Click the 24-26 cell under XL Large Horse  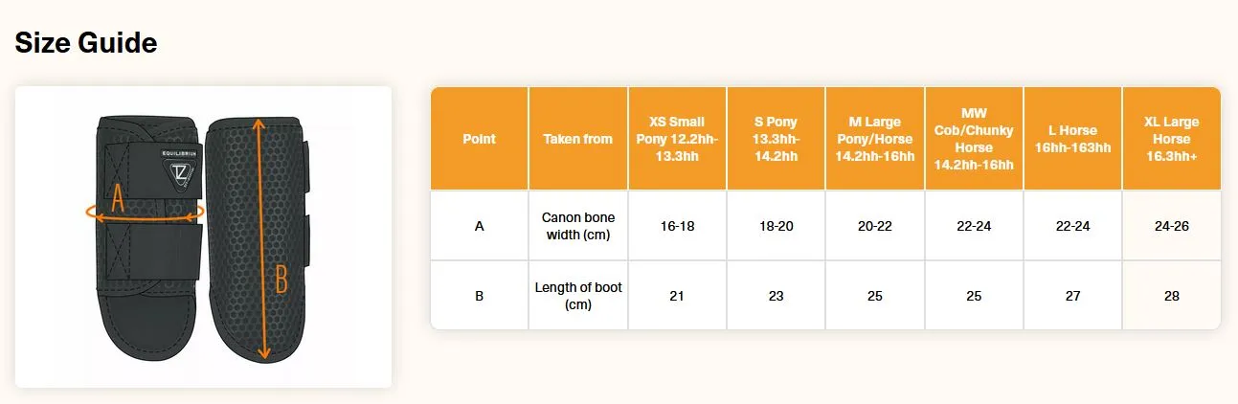pyautogui.click(x=1172, y=226)
